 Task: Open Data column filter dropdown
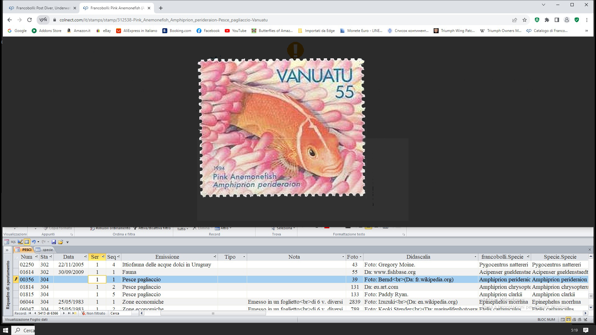85,257
